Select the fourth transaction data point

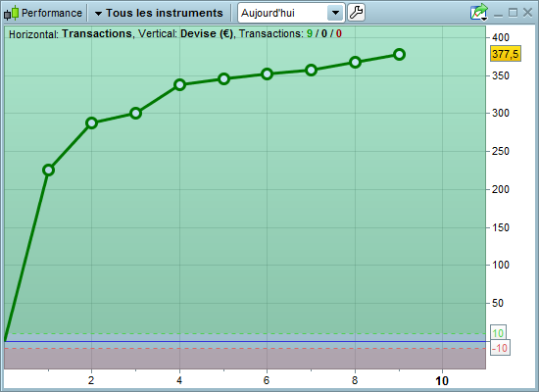point(179,84)
